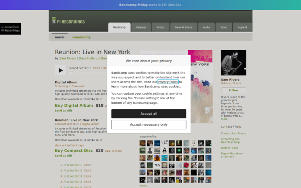Click more from Pi Recordings back link
The image size is (301, 188).
tap(11, 29)
